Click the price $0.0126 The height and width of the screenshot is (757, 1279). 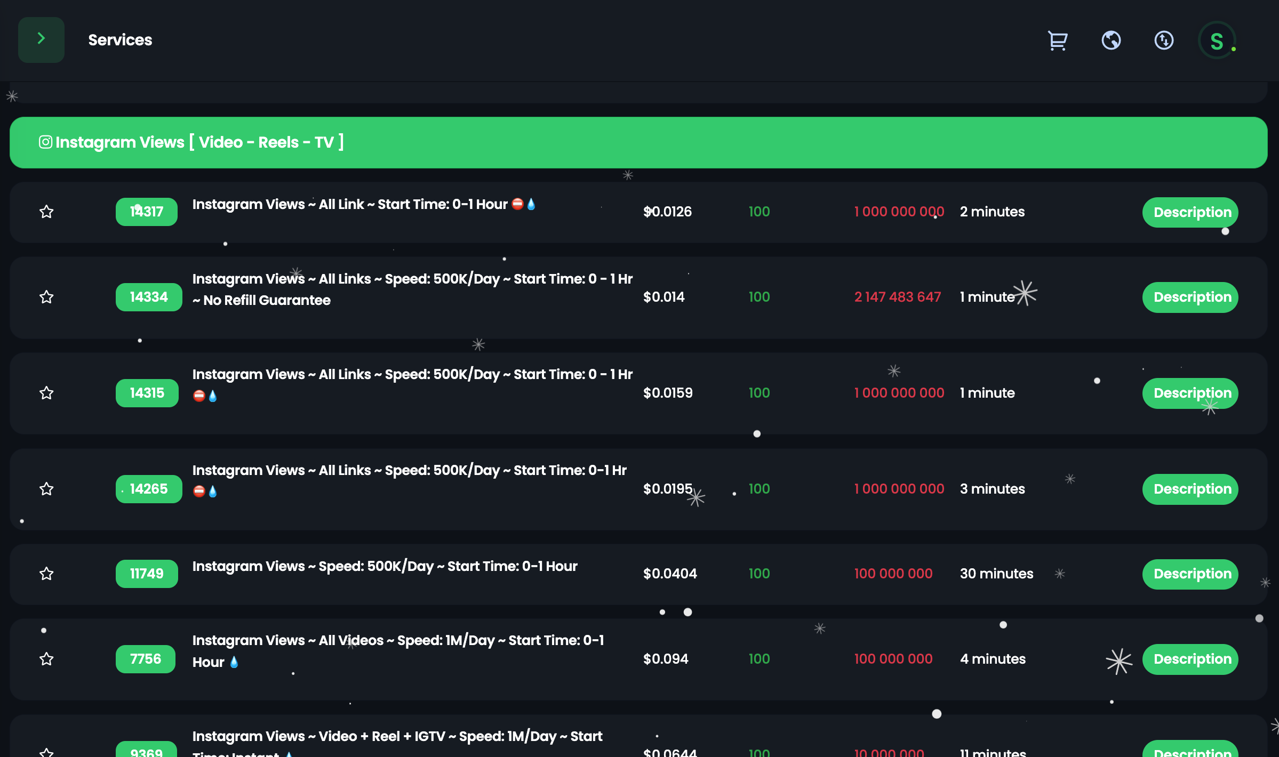667,212
